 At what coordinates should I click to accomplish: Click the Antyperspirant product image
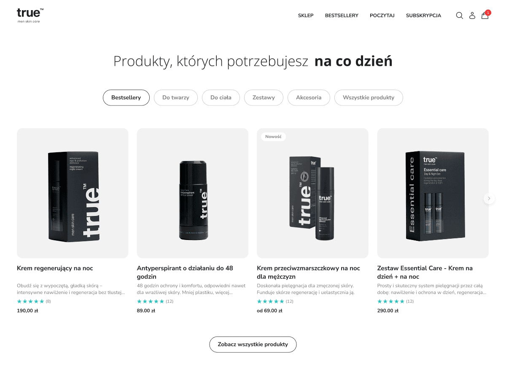pos(193,193)
